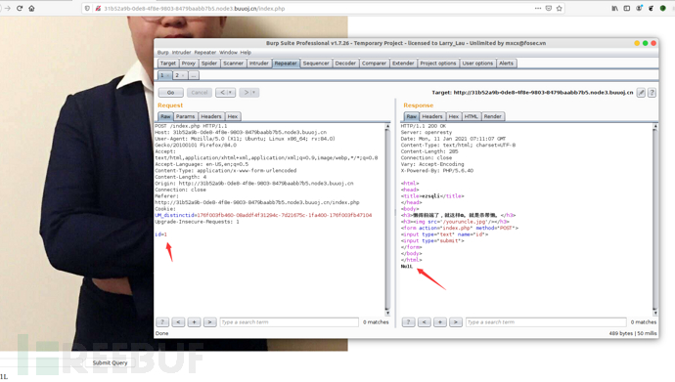675x382 pixels.
Task: Switch to the Decoder tab
Action: 345,64
